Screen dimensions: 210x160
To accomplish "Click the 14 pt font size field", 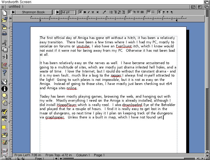I will [68, 12].
